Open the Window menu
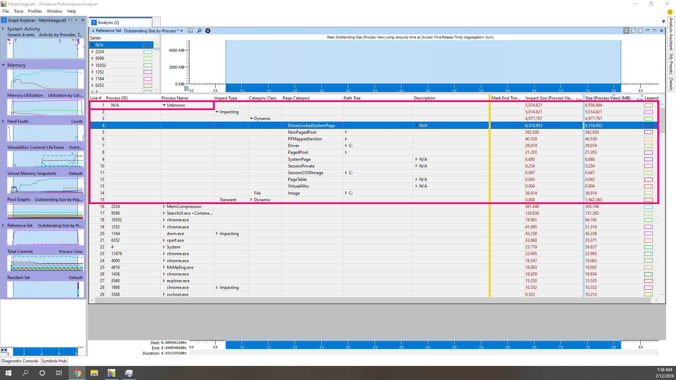This screenshot has height=380, width=676. click(55, 11)
